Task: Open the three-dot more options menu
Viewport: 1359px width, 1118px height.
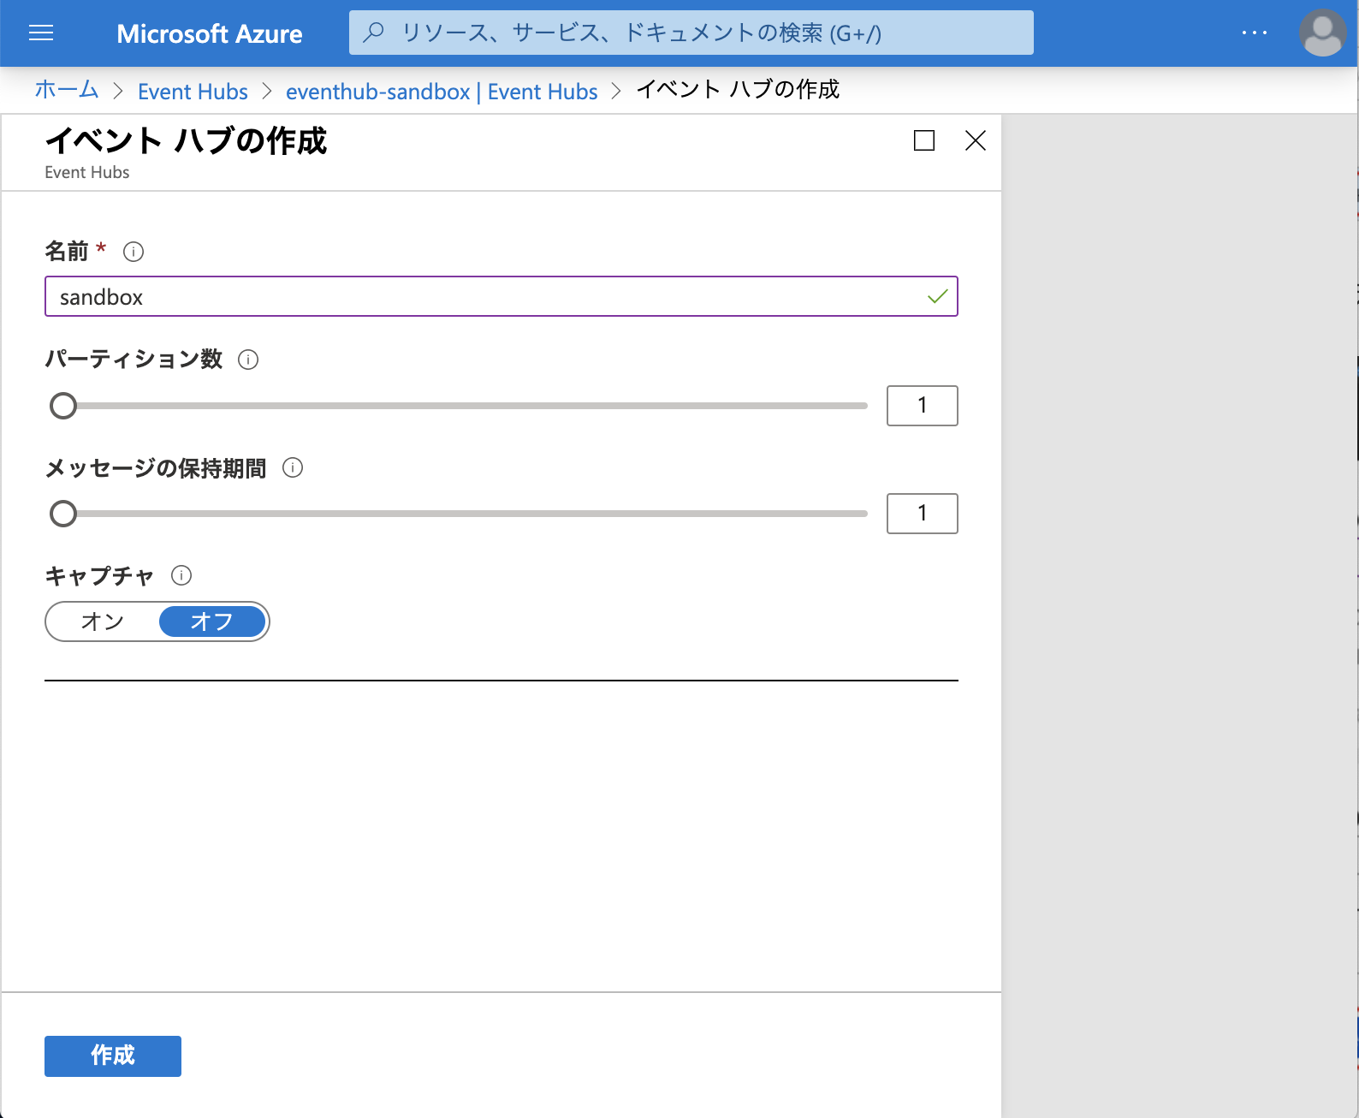Action: [1254, 33]
